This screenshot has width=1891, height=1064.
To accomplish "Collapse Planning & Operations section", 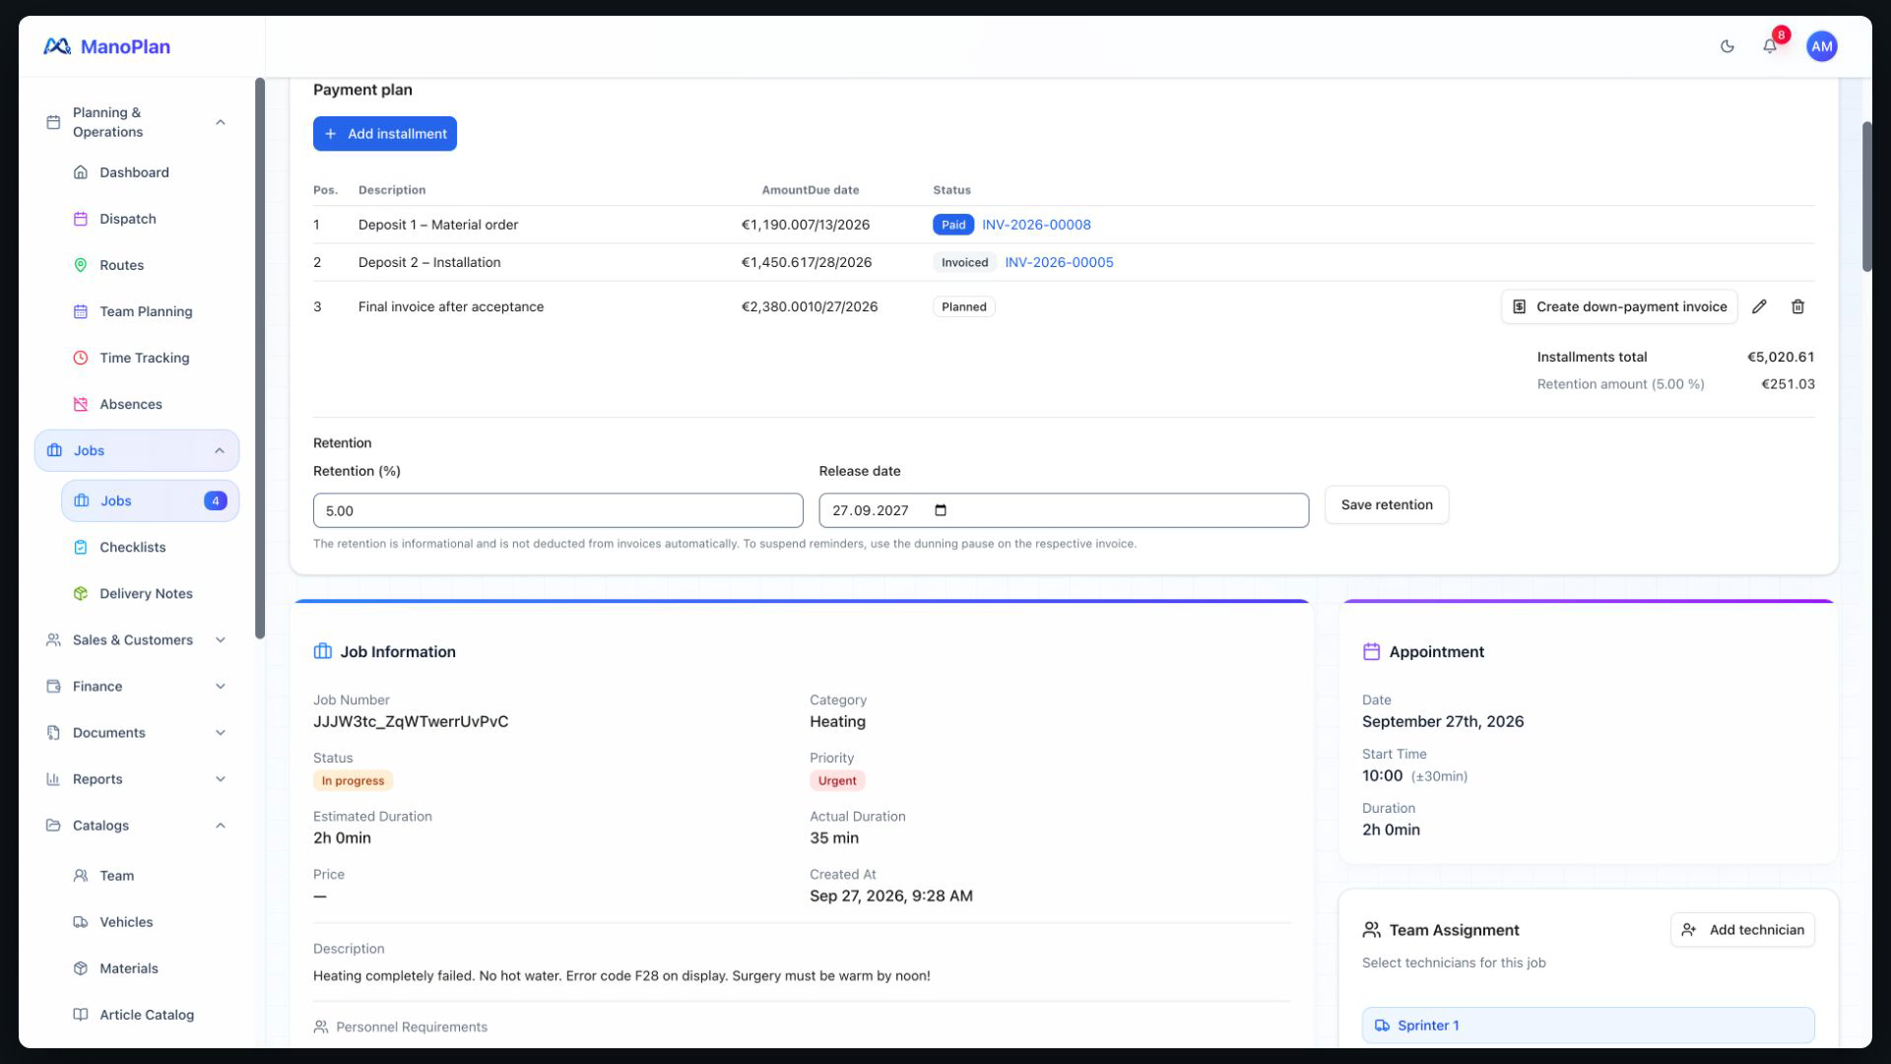I will pyautogui.click(x=136, y=122).
